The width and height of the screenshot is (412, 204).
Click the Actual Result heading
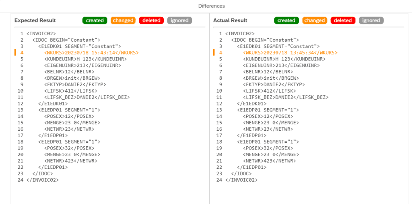[230, 20]
